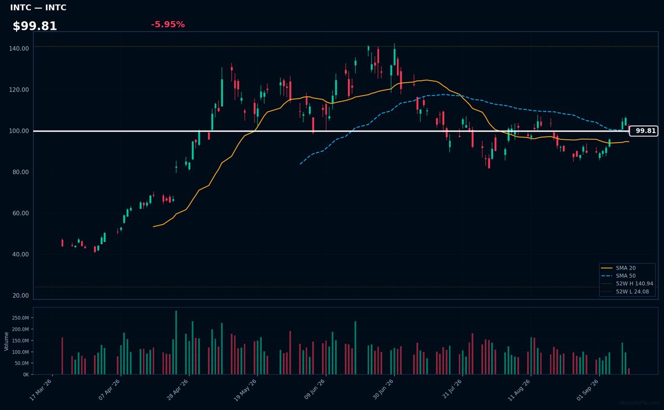The image size is (664, 410).
Task: Click the 07 Apr '26 date label
Action: [110, 390]
